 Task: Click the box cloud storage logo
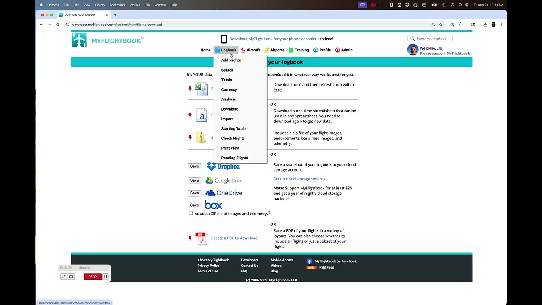coord(213,205)
